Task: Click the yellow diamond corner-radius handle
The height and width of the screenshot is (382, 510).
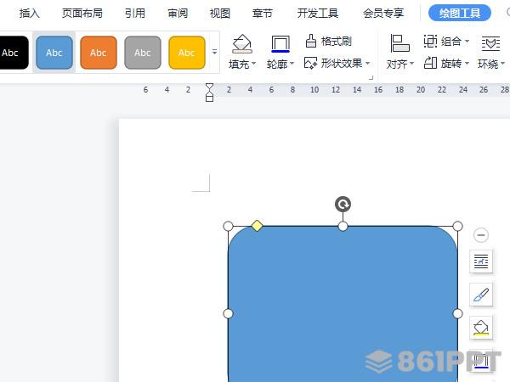Action: (x=257, y=226)
